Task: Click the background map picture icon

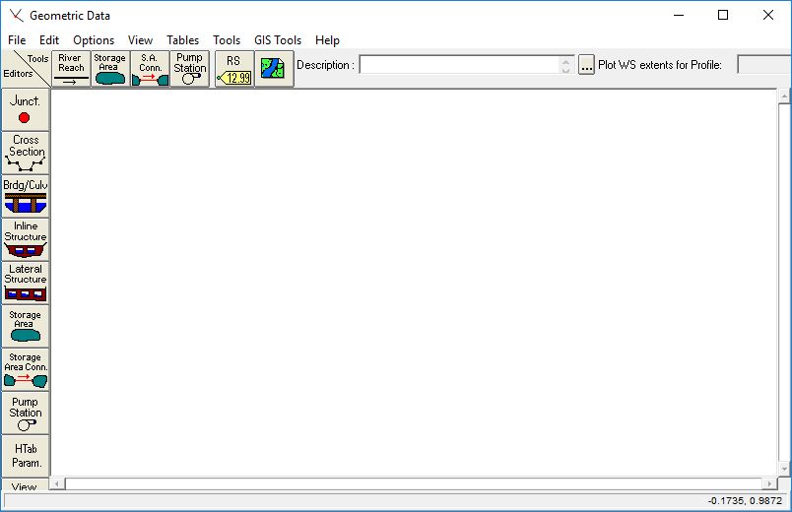Action: (274, 69)
